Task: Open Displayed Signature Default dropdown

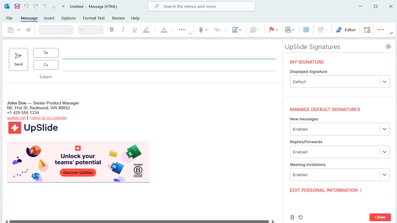Action: [340, 82]
